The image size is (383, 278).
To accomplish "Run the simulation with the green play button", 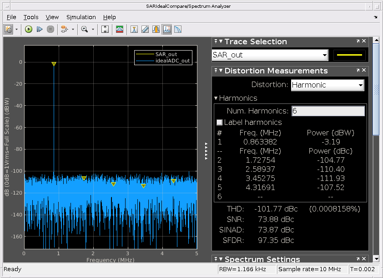I will (x=29, y=29).
